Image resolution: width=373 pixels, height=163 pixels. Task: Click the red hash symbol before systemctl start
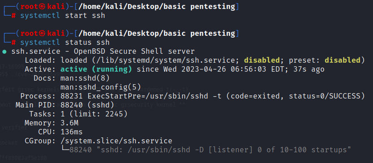13,16
